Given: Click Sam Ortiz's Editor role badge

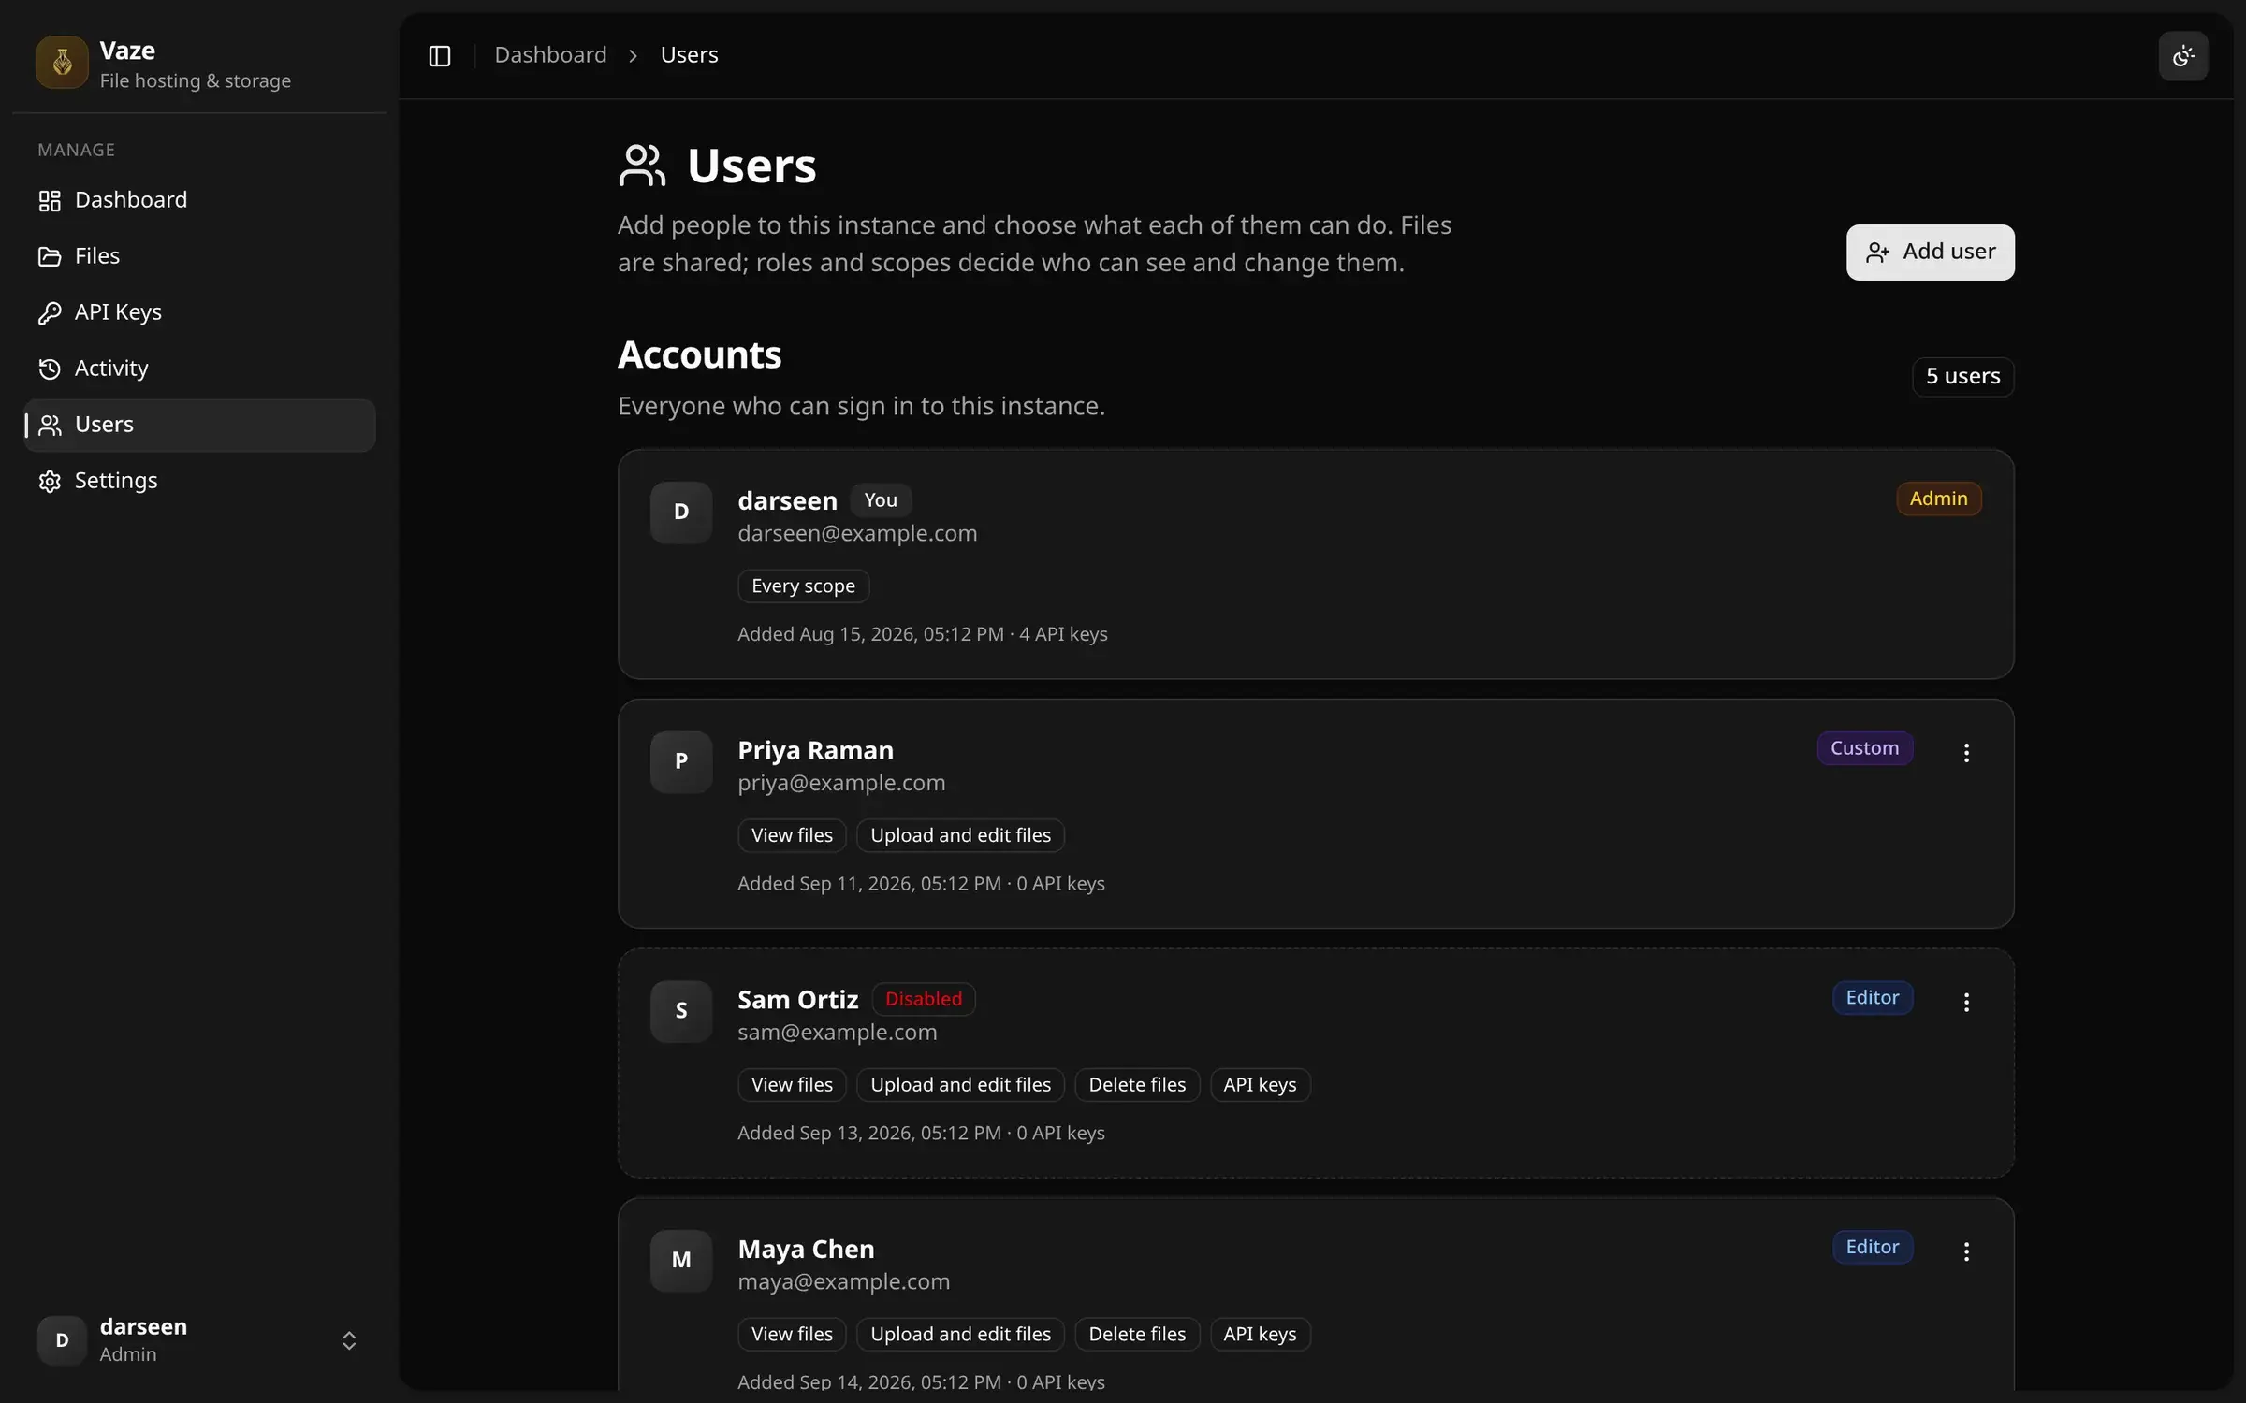Looking at the screenshot, I should 1872,998.
